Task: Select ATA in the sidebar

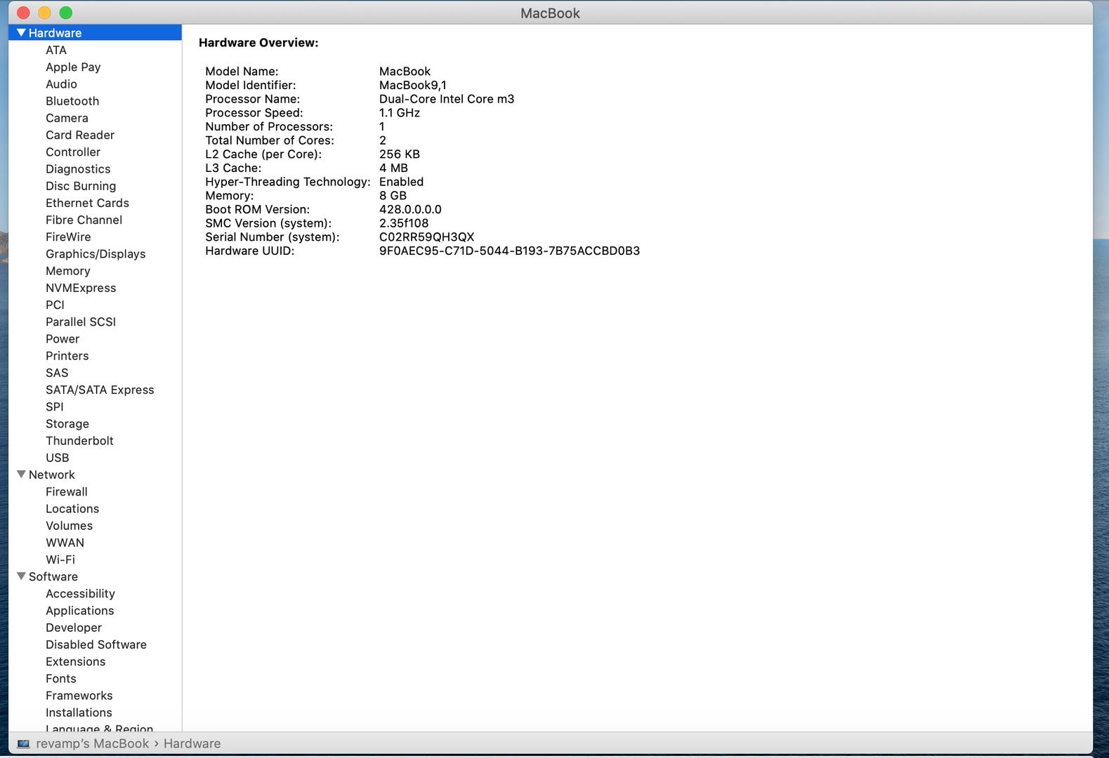Action: 56,50
